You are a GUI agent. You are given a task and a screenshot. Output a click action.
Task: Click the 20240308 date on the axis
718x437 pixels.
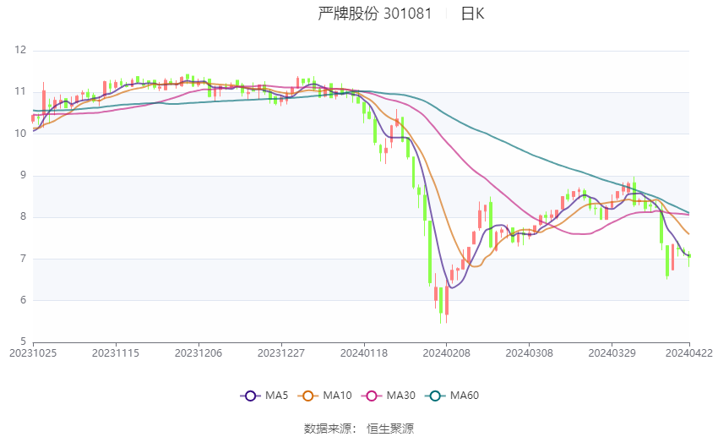tap(528, 352)
